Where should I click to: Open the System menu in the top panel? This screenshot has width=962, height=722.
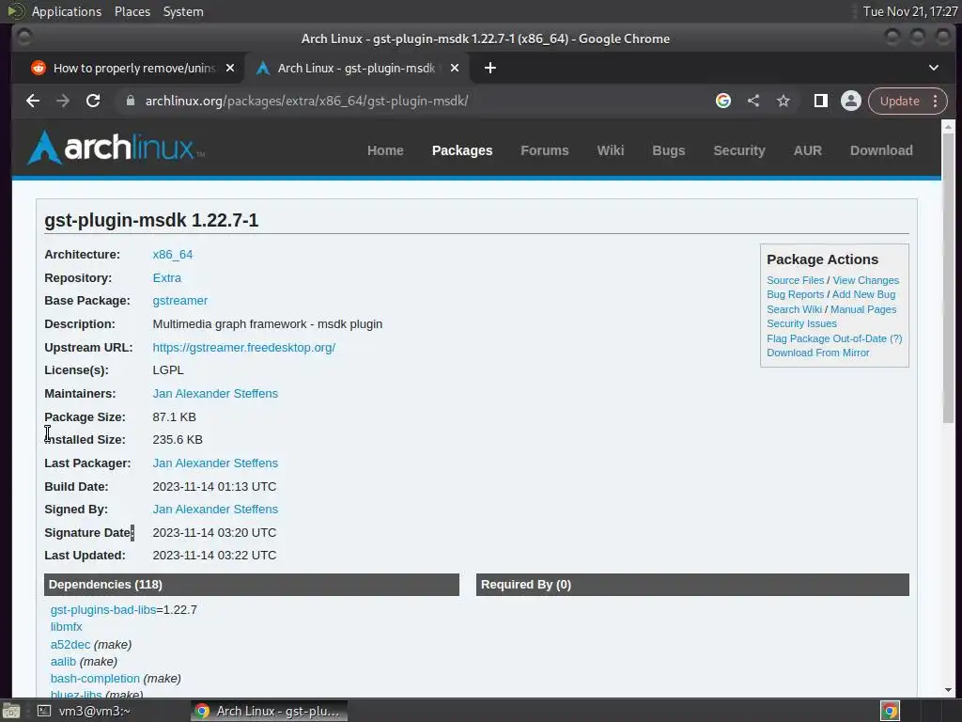(x=183, y=11)
